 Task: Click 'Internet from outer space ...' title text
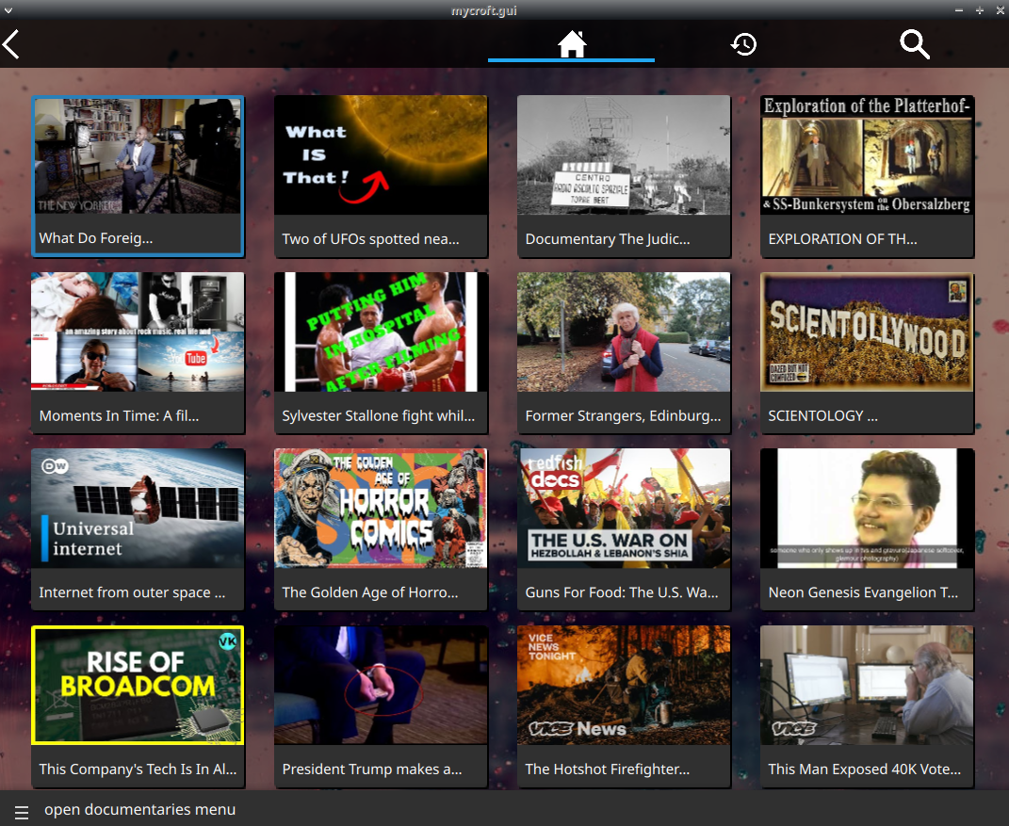click(132, 592)
